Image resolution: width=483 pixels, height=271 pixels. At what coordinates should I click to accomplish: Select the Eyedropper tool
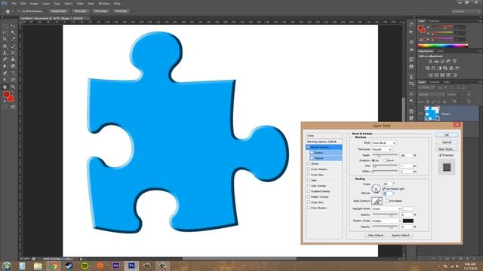13,39
